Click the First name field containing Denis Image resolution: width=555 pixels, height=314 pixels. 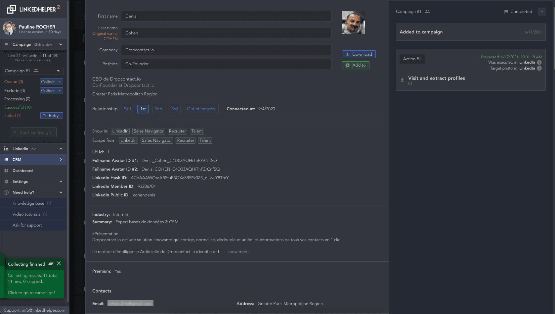226,16
